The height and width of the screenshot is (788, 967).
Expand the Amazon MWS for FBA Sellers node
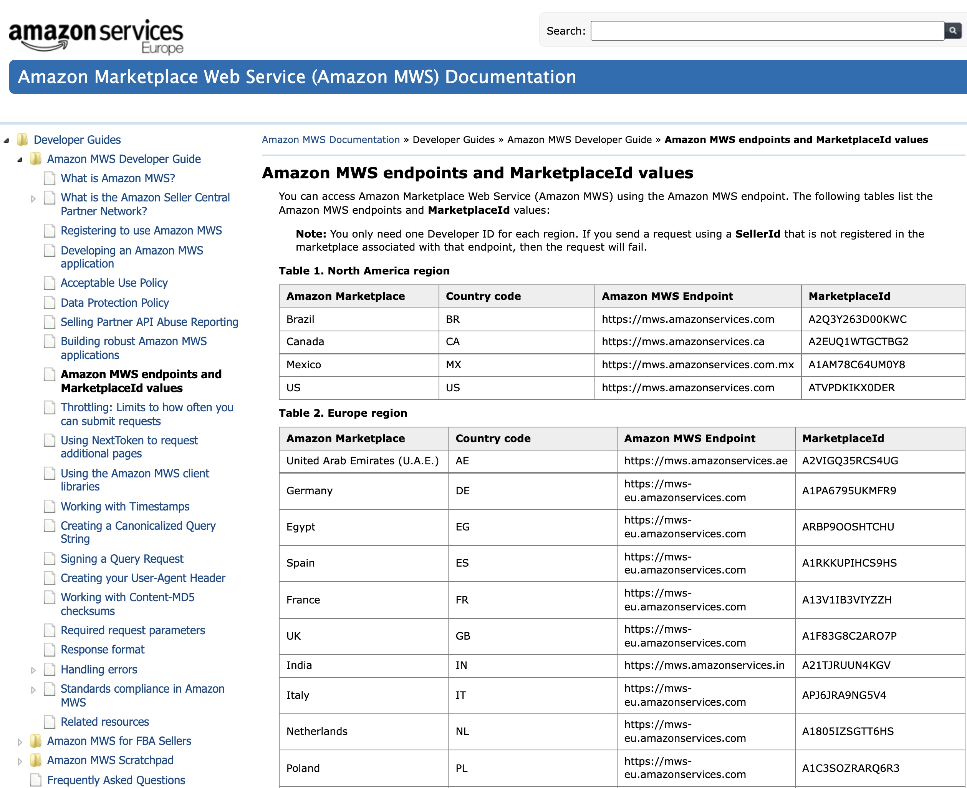coord(20,742)
